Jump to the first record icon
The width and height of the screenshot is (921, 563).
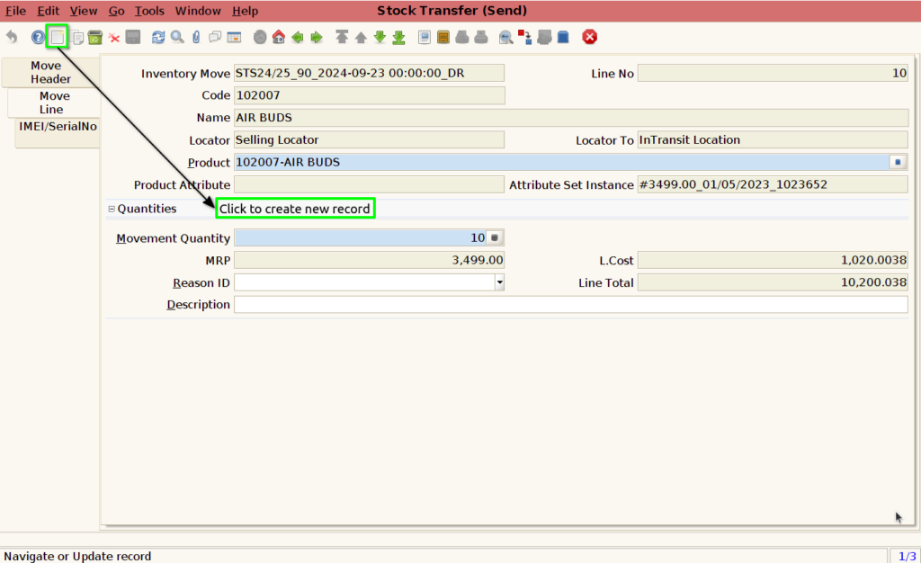click(x=342, y=37)
